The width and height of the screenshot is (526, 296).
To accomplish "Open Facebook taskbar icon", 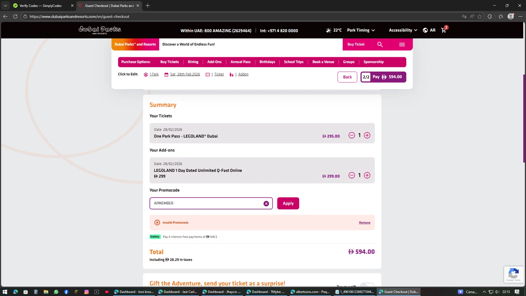I will point(66,292).
